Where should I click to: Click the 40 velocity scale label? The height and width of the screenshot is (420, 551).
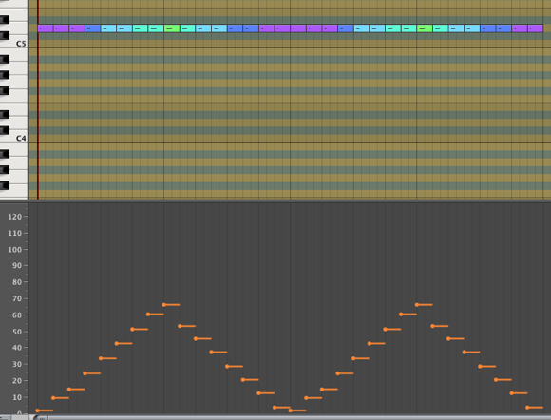17,348
